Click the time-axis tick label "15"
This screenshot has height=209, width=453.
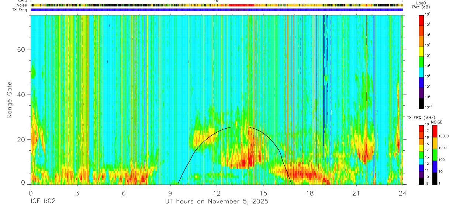point(263,194)
